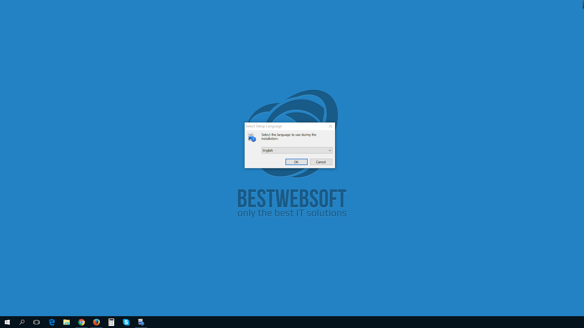Click 'Select the language to use' text

point(289,137)
